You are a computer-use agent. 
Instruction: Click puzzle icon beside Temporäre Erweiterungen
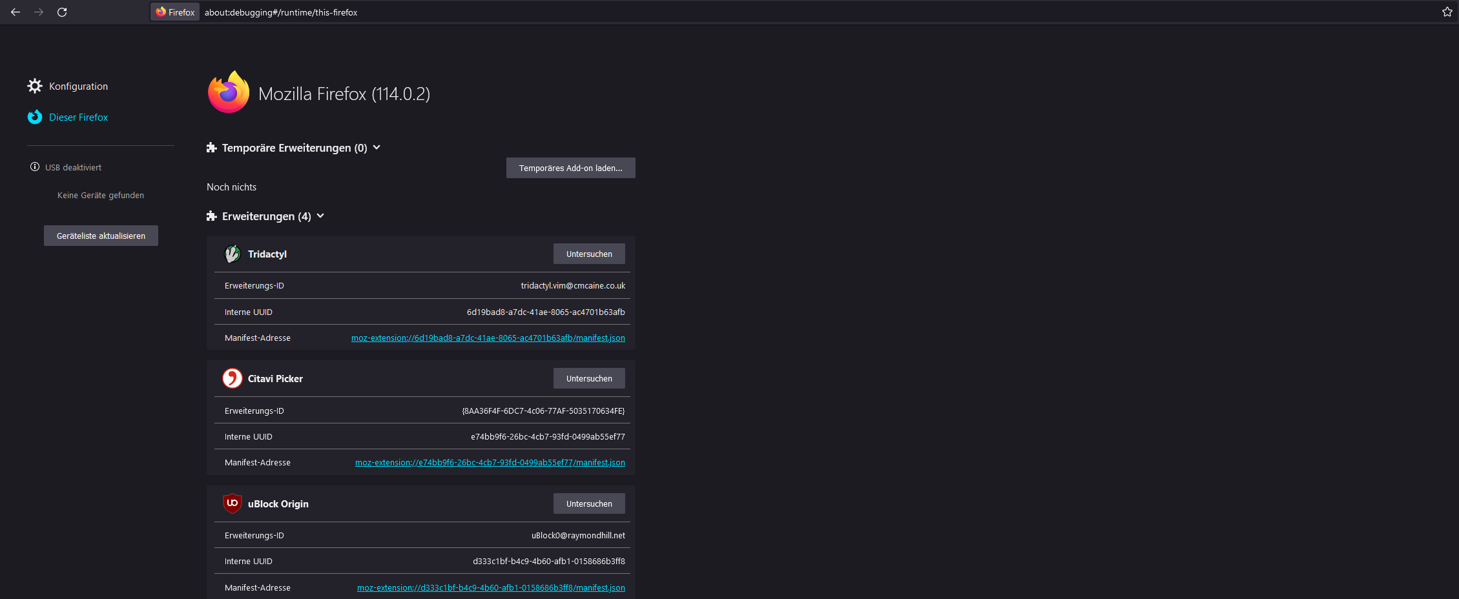coord(212,148)
